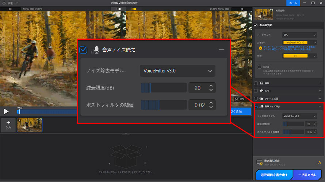Screen dimensions: 325x182
Task: Expand the 編集 section plus icon
Action: (320, 83)
